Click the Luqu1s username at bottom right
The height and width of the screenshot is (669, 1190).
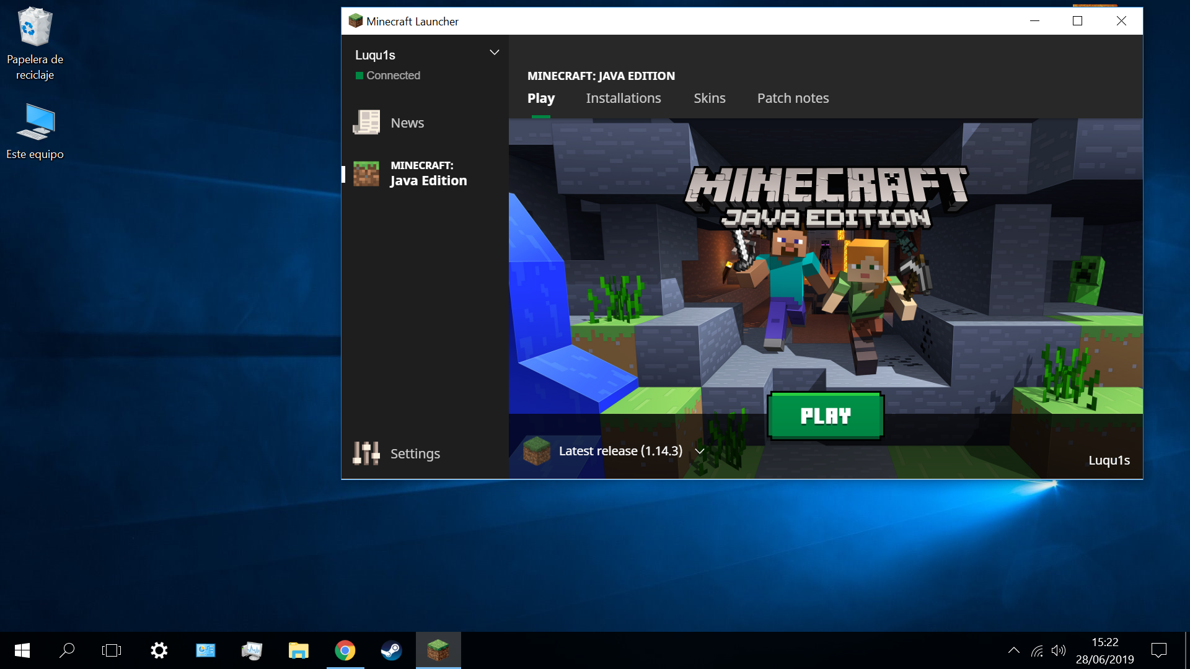(1109, 460)
